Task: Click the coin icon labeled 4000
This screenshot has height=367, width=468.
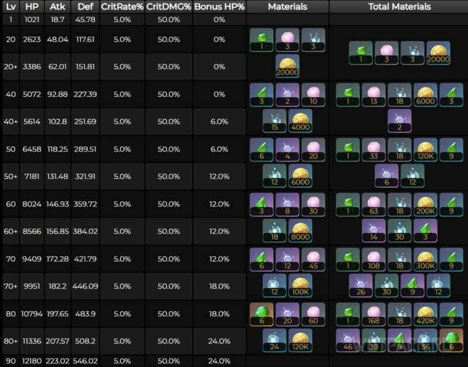Action: pyautogui.click(x=300, y=121)
